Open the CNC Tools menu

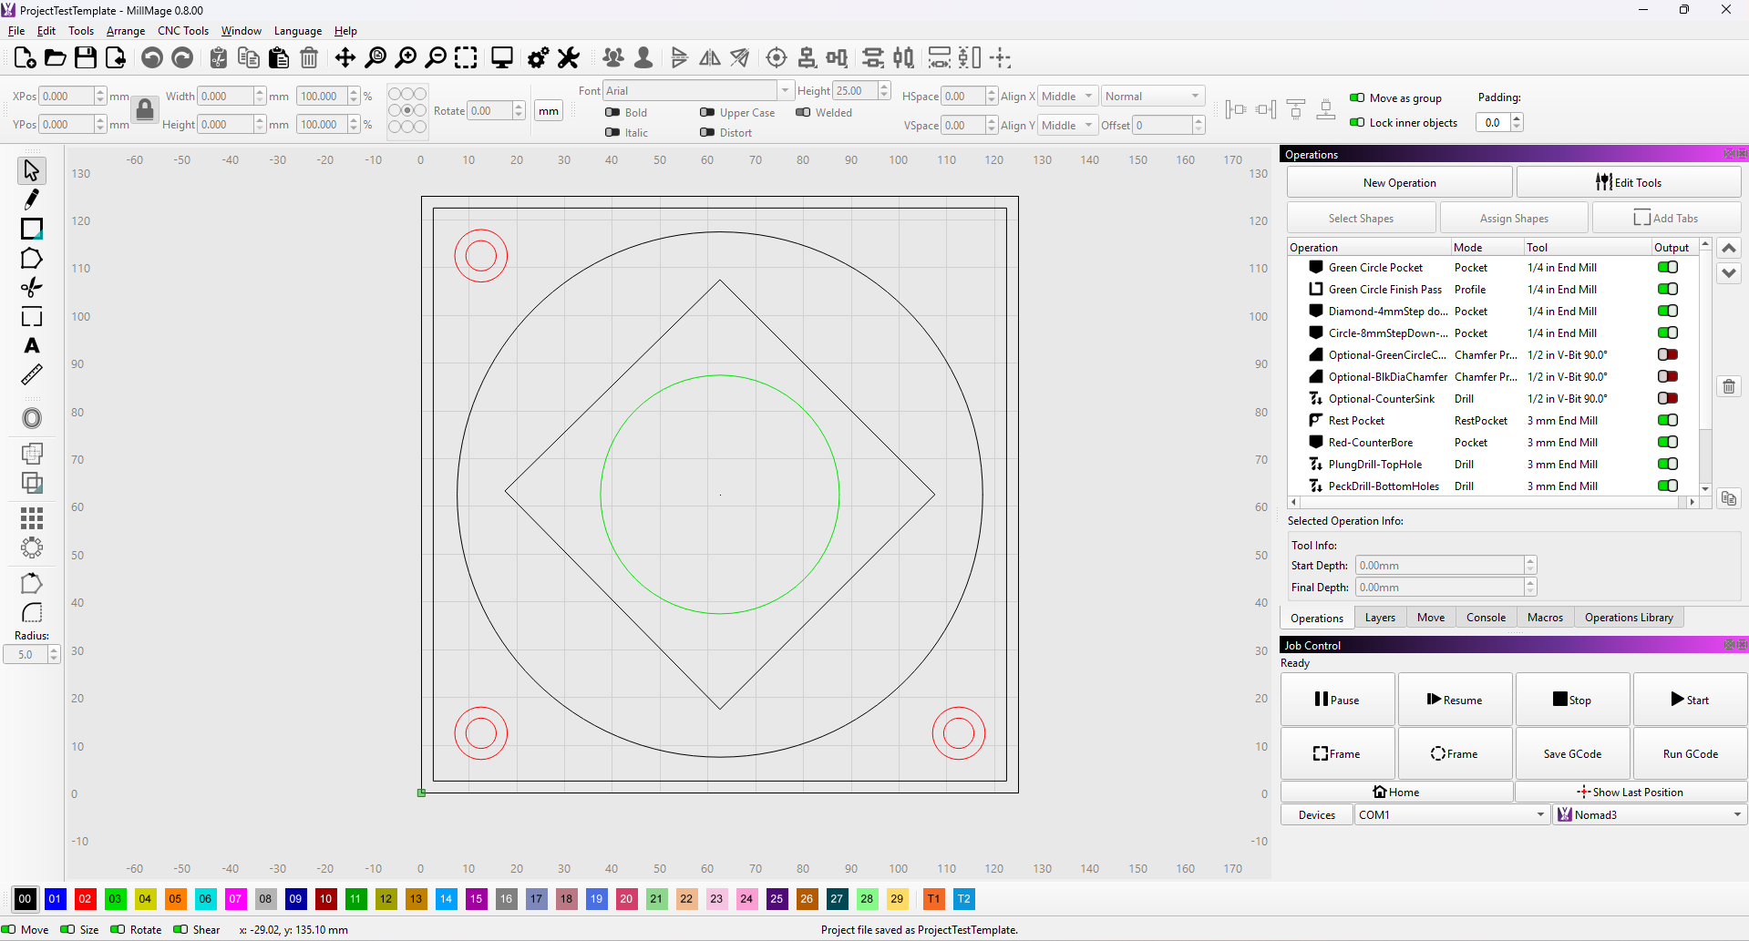182,31
